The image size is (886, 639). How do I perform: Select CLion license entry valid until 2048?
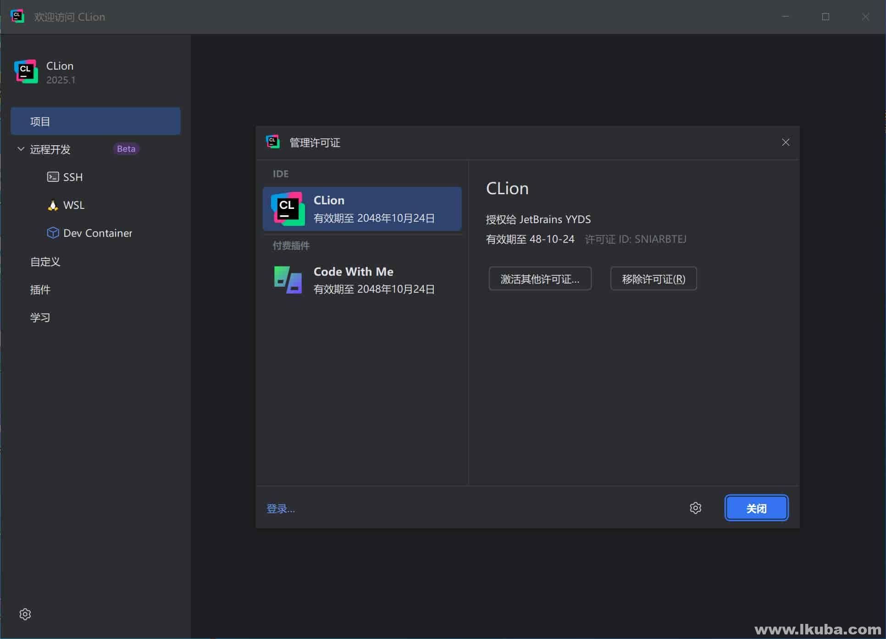click(362, 209)
